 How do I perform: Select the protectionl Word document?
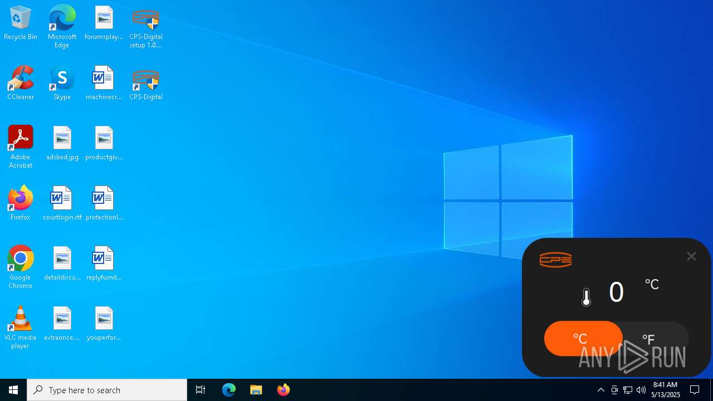(x=104, y=204)
